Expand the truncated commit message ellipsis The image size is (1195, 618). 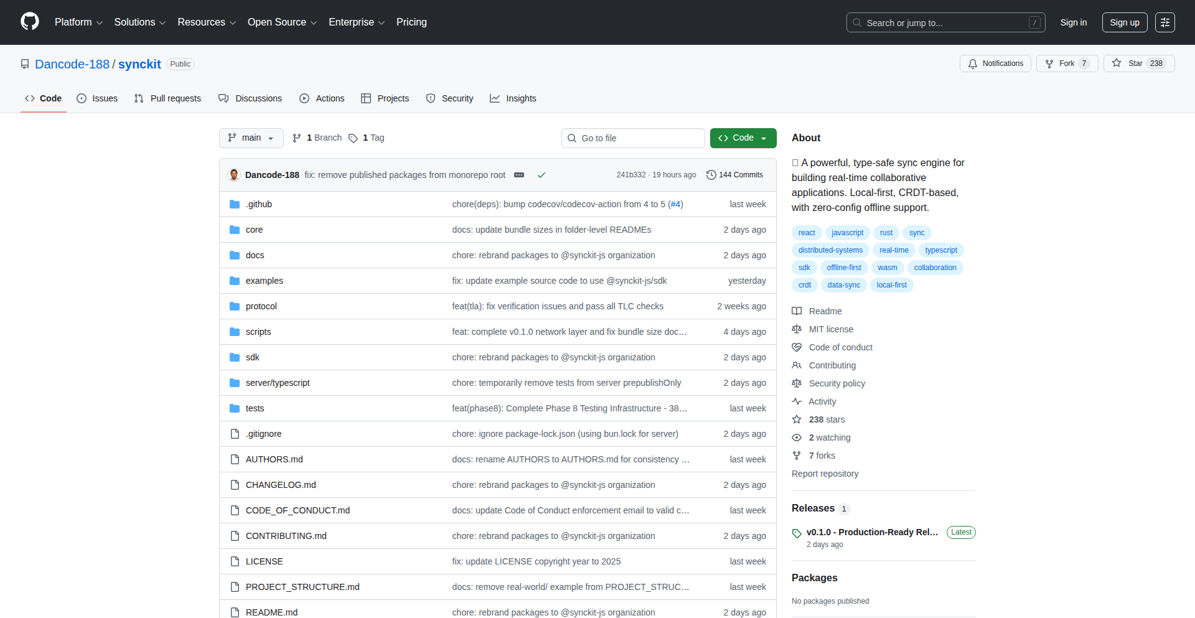[519, 175]
